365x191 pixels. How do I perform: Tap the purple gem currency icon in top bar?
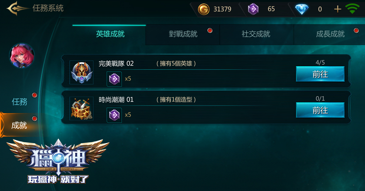click(x=253, y=9)
